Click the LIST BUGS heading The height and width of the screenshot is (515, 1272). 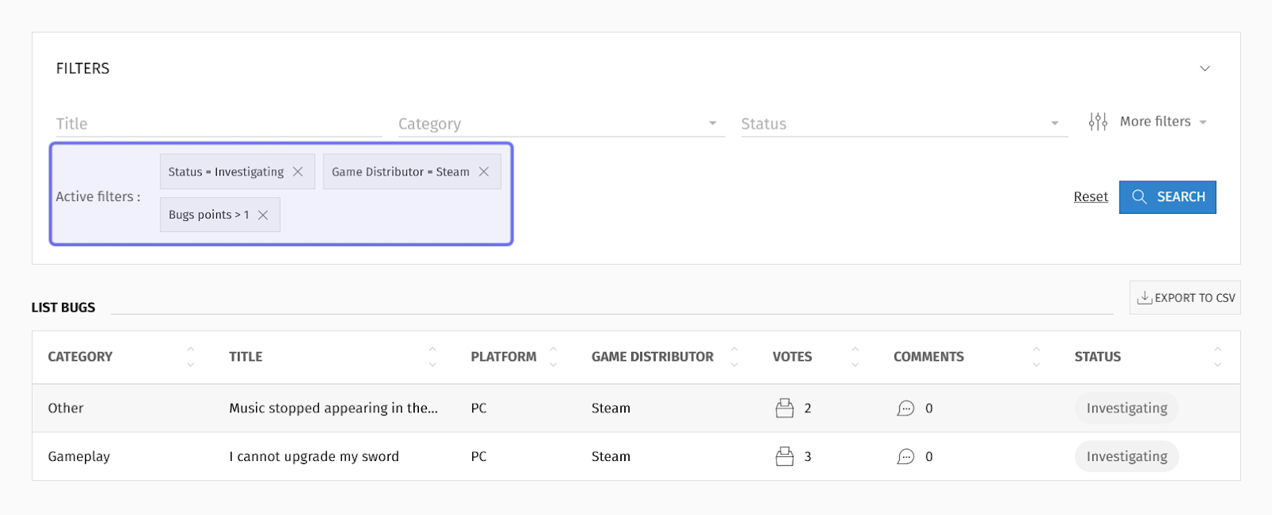point(64,308)
